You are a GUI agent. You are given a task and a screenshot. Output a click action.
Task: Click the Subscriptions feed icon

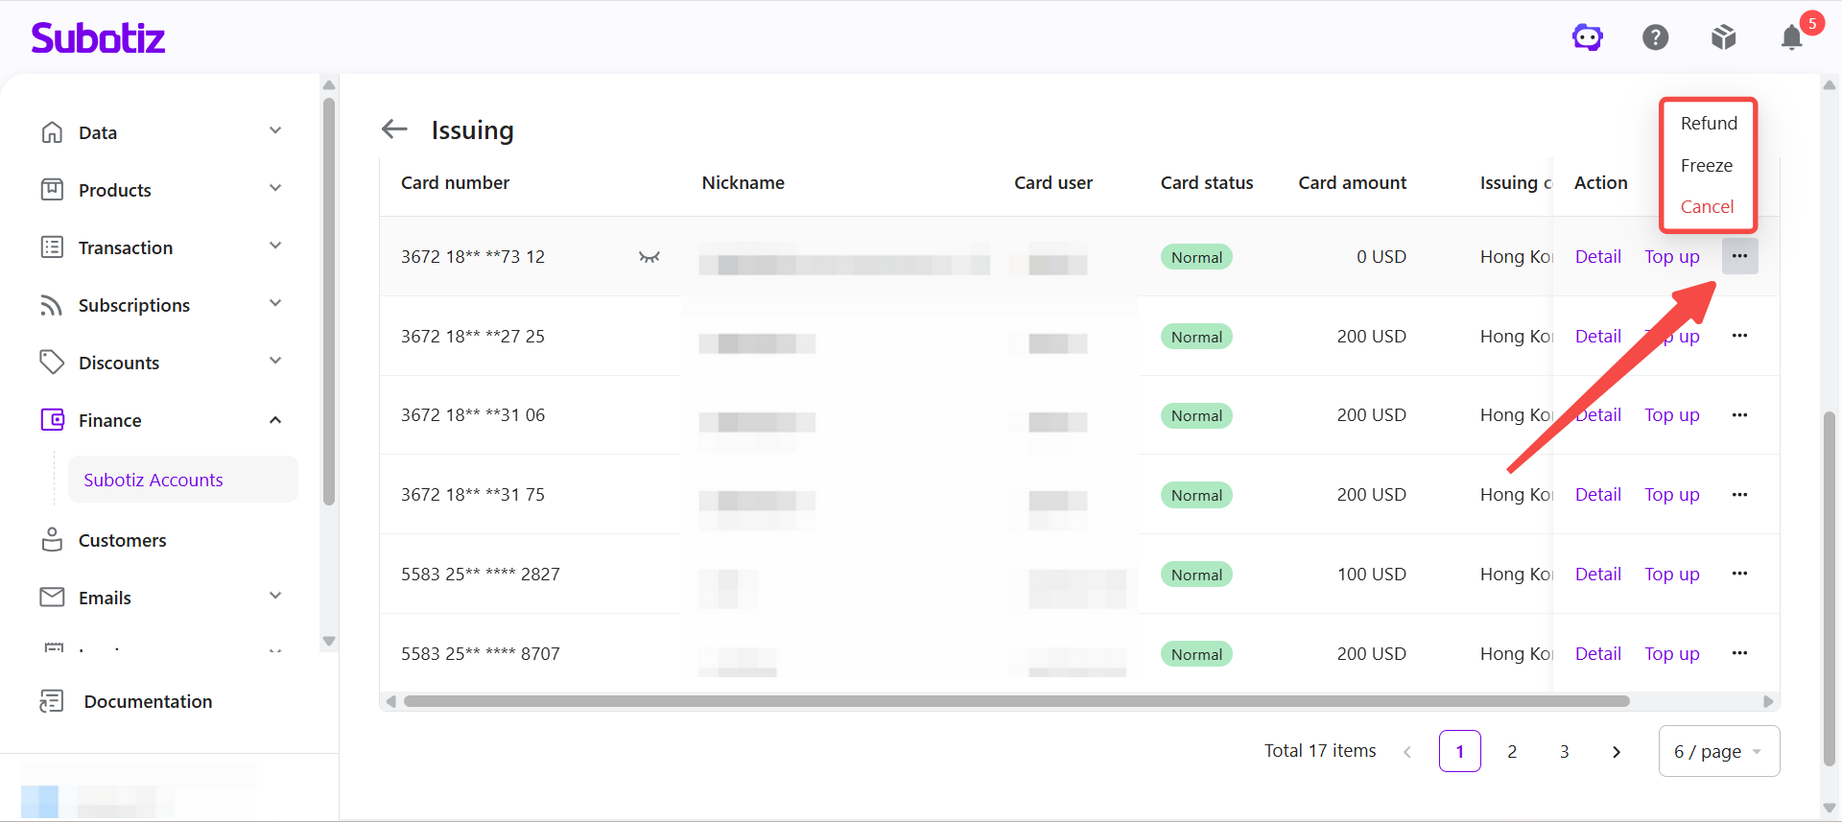coord(52,305)
